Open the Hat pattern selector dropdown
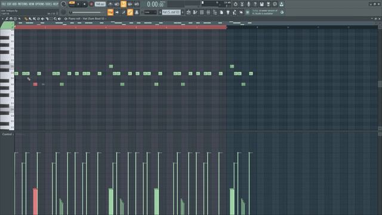This screenshot has width=382, height=215. pos(171,12)
